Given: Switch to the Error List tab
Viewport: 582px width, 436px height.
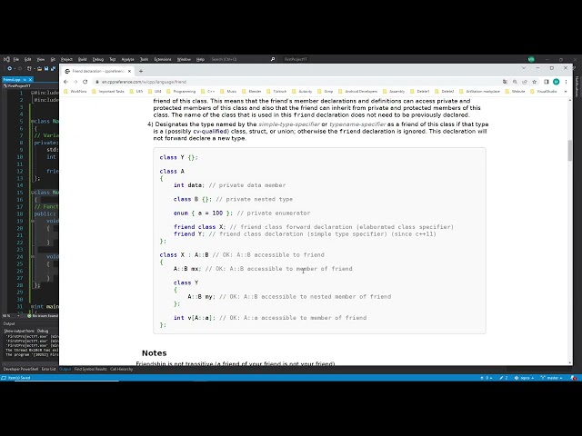Looking at the screenshot, I should (48, 370).
